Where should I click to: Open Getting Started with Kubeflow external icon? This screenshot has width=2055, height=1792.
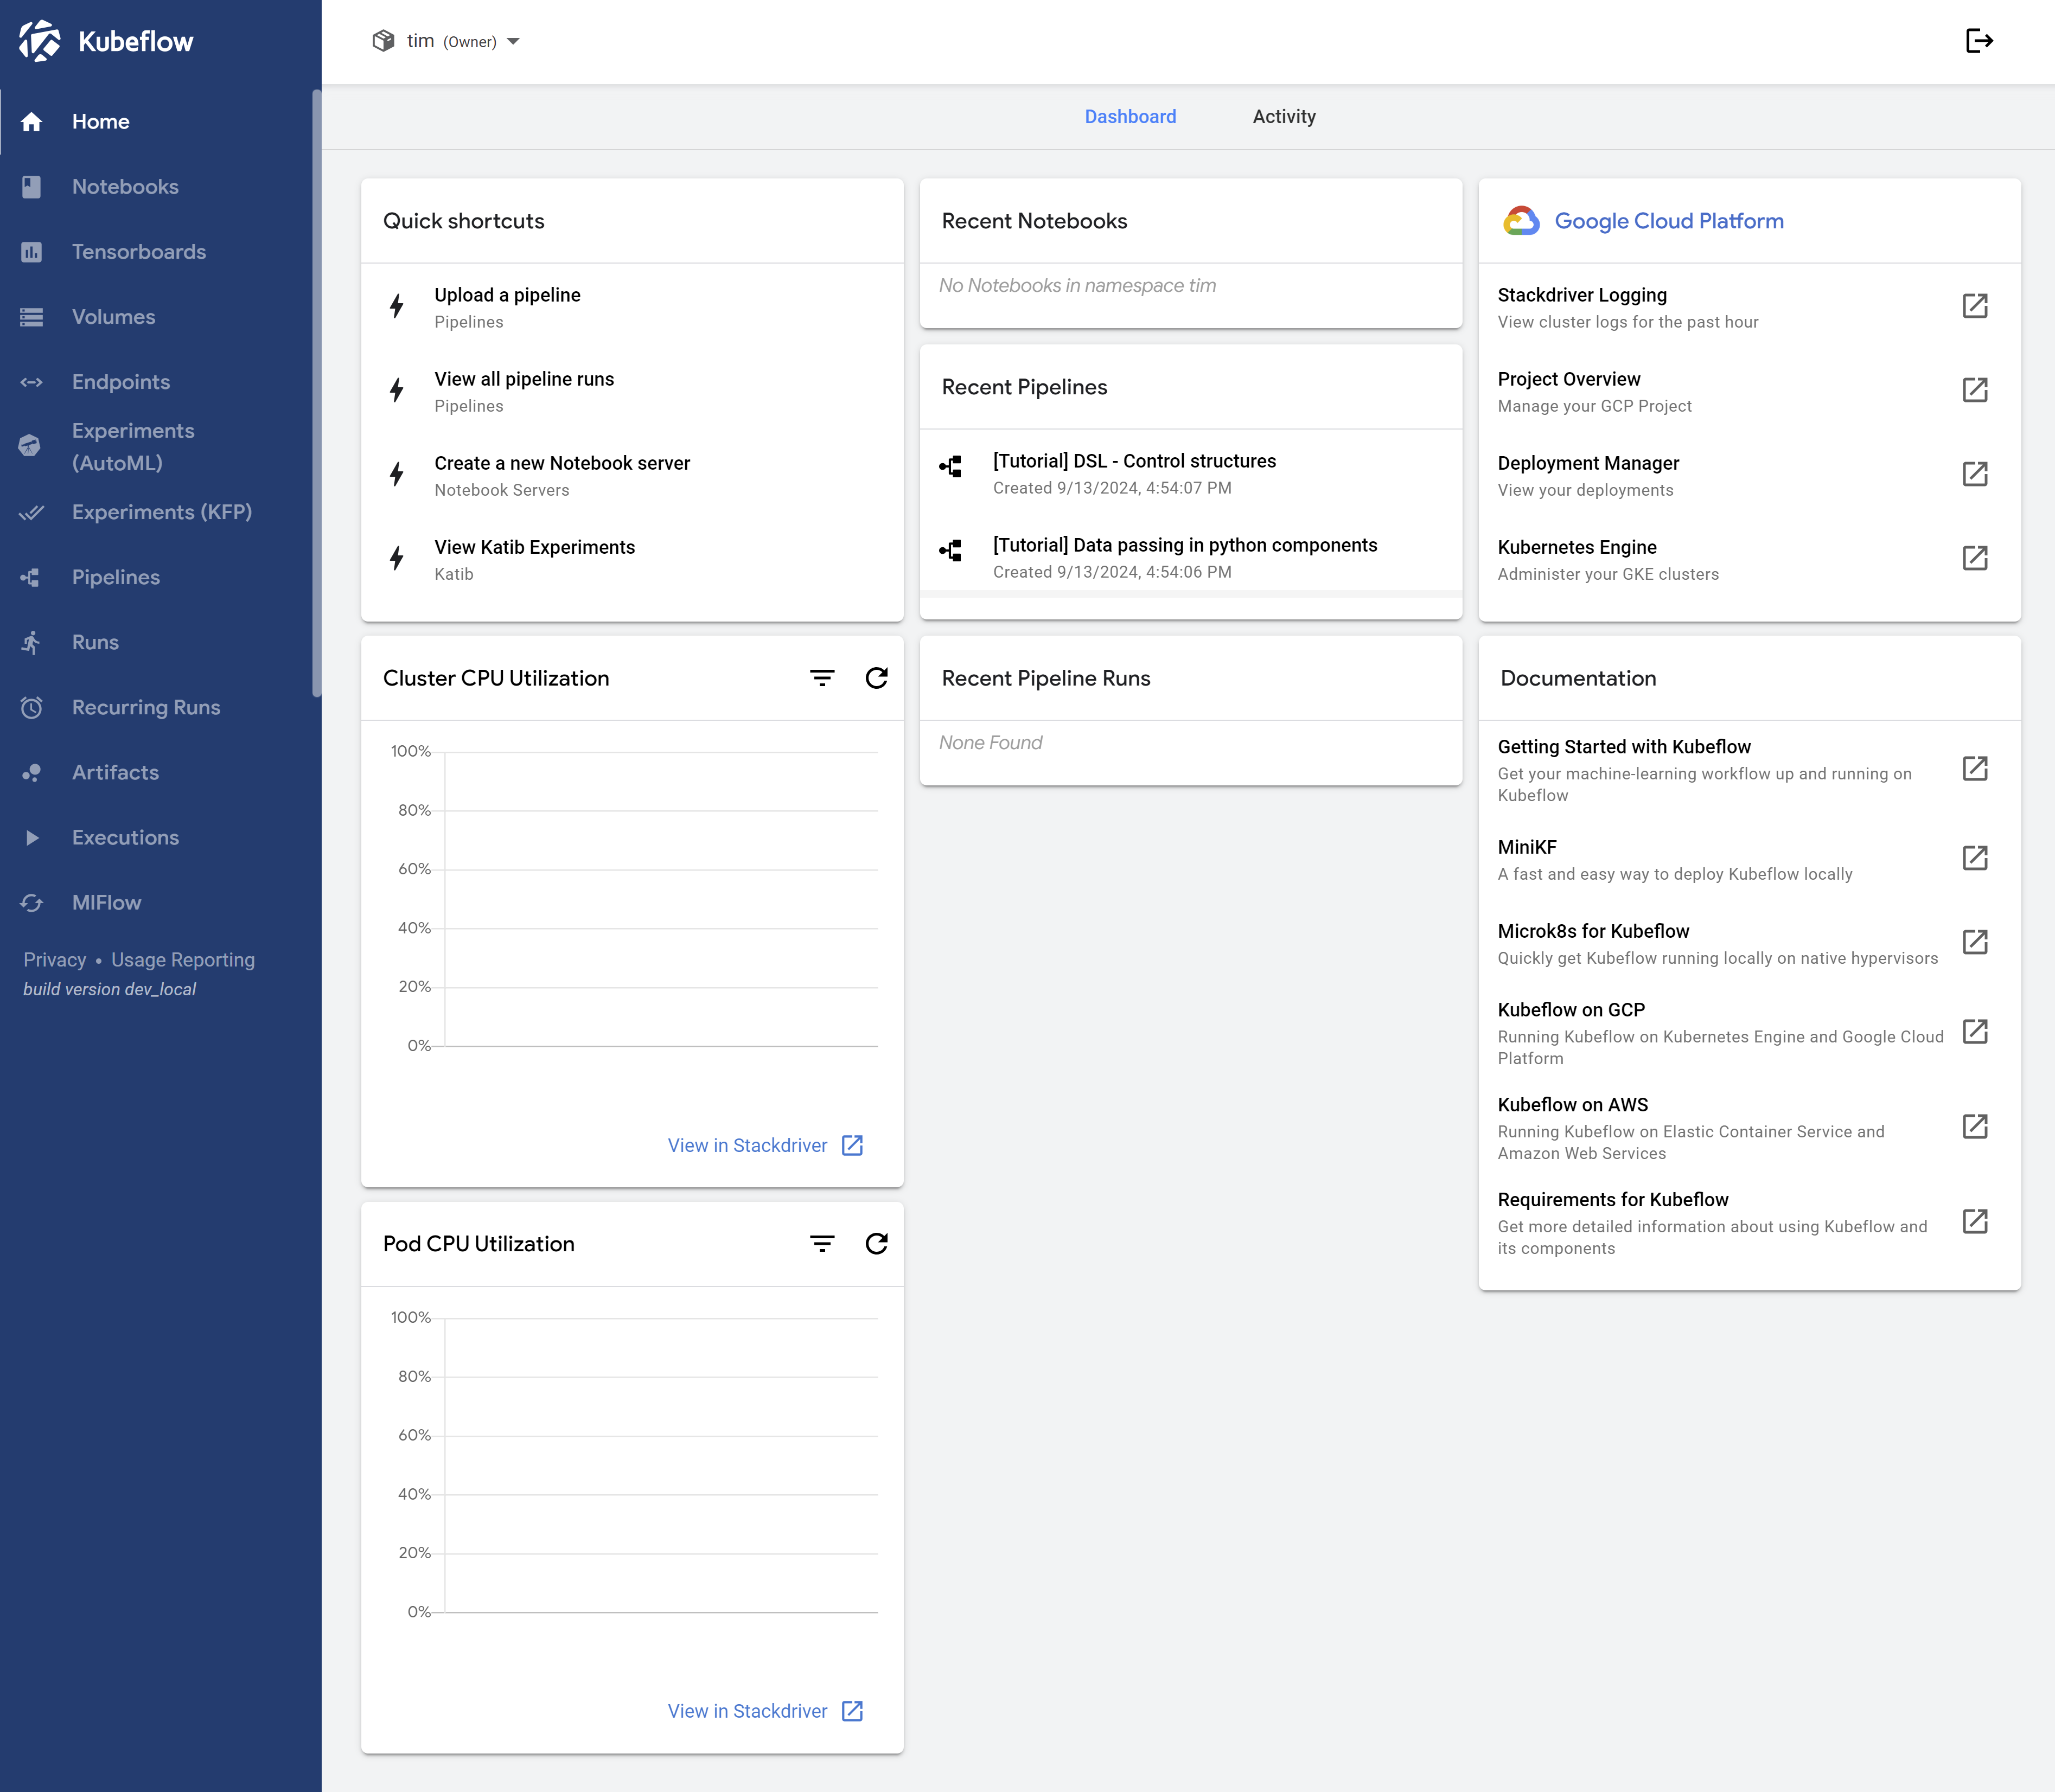click(x=1975, y=769)
